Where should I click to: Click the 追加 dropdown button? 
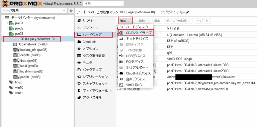125,21
